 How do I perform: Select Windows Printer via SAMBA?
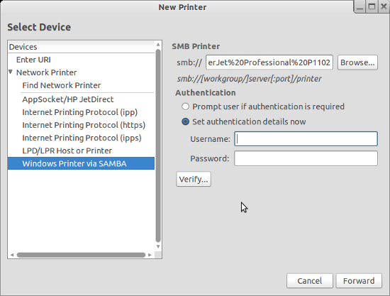pyautogui.click(x=81, y=163)
